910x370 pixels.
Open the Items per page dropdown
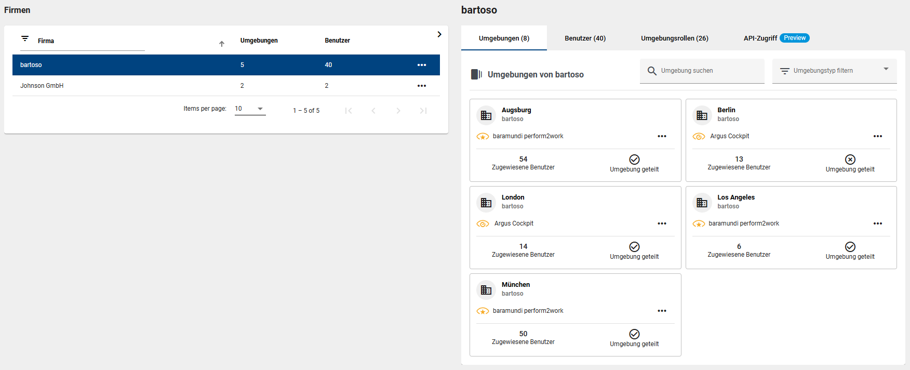point(250,109)
